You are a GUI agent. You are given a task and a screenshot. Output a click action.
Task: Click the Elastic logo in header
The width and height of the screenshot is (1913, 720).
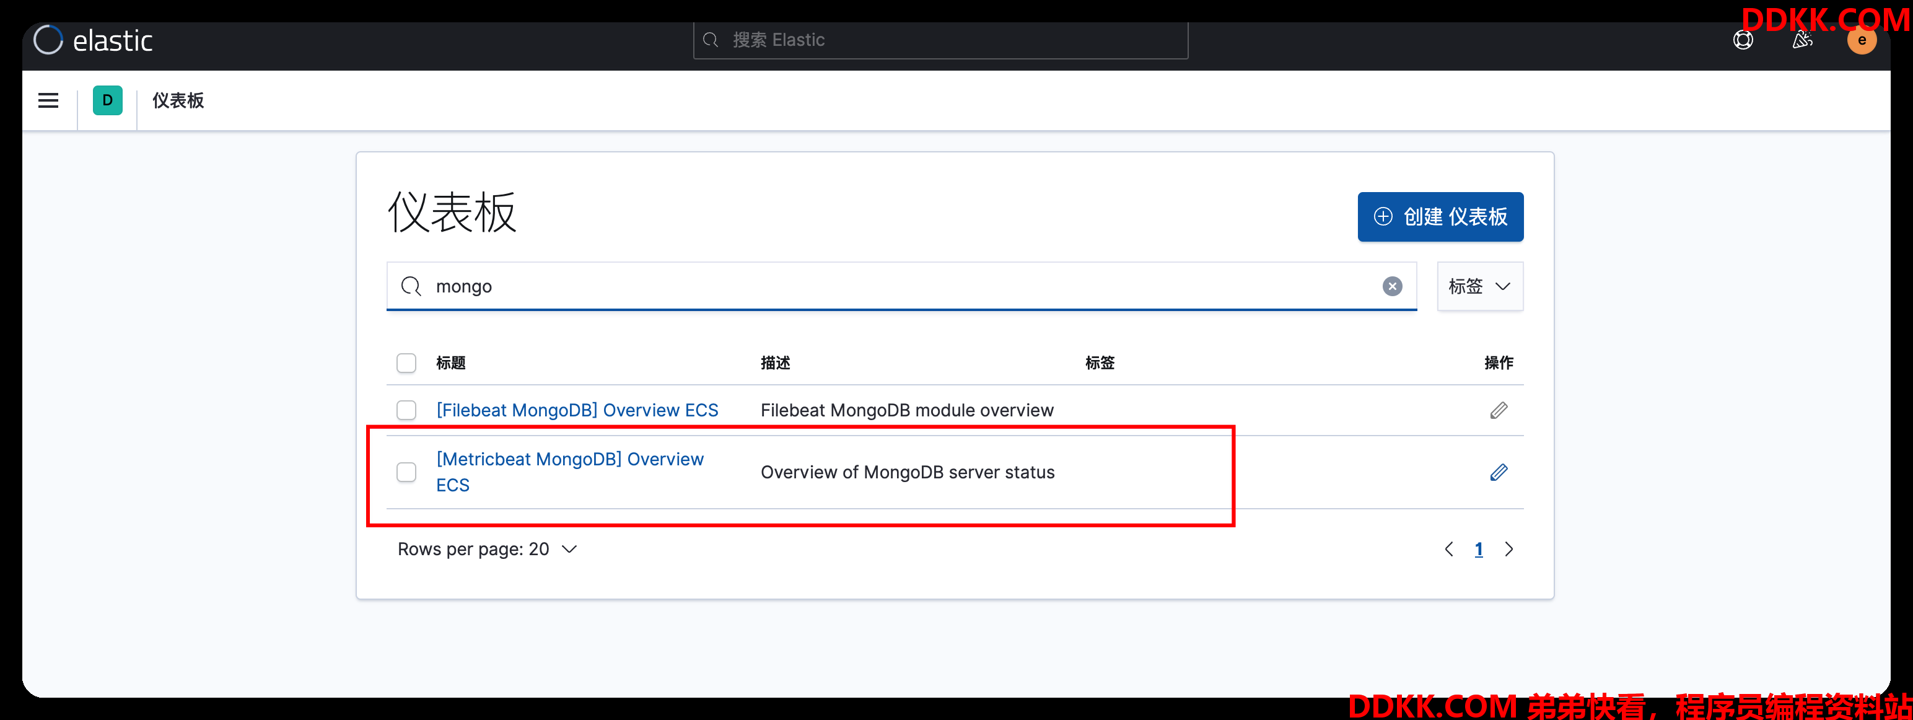pyautogui.click(x=94, y=40)
